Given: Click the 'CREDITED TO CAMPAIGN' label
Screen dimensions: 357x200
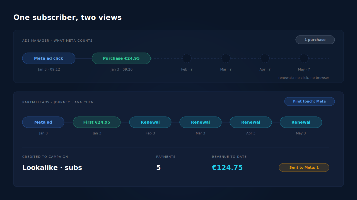Looking at the screenshot, I should (45, 157).
